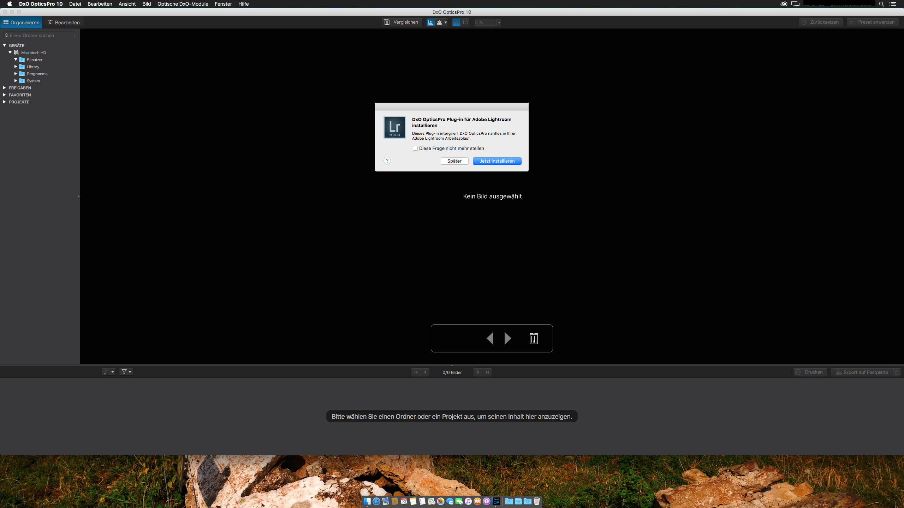Click the Zurücksetzen button

coord(821,22)
